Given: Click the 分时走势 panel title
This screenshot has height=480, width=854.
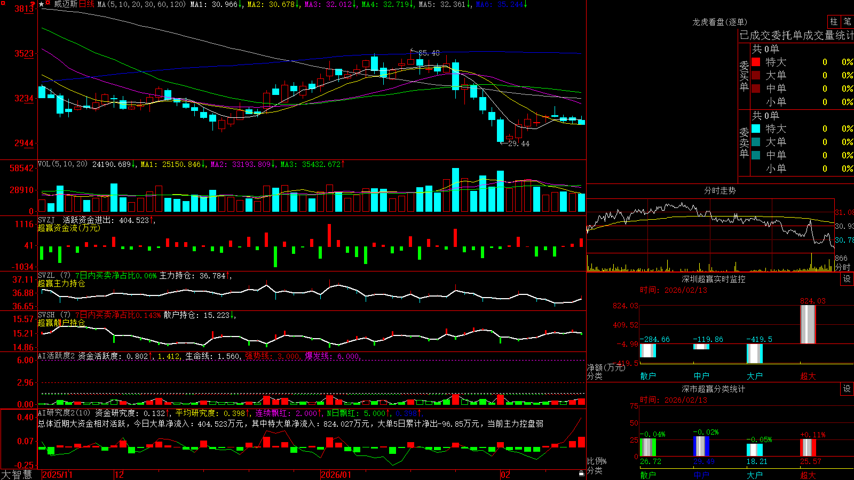Looking at the screenshot, I should (x=720, y=190).
